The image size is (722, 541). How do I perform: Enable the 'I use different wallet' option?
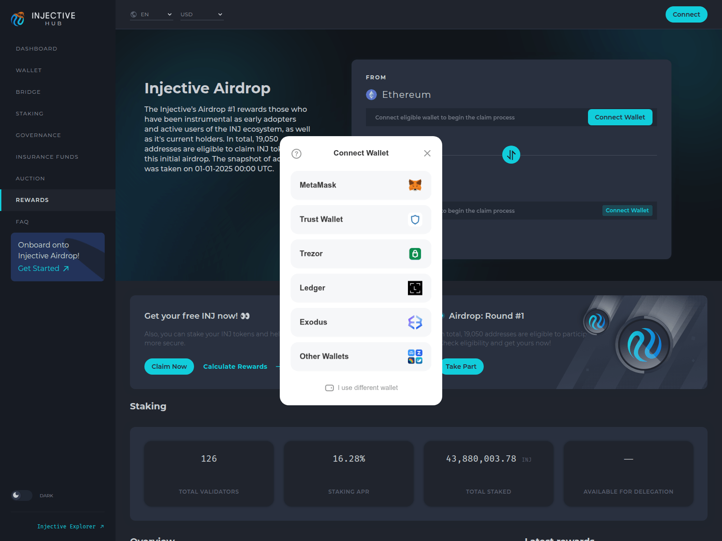coord(329,387)
